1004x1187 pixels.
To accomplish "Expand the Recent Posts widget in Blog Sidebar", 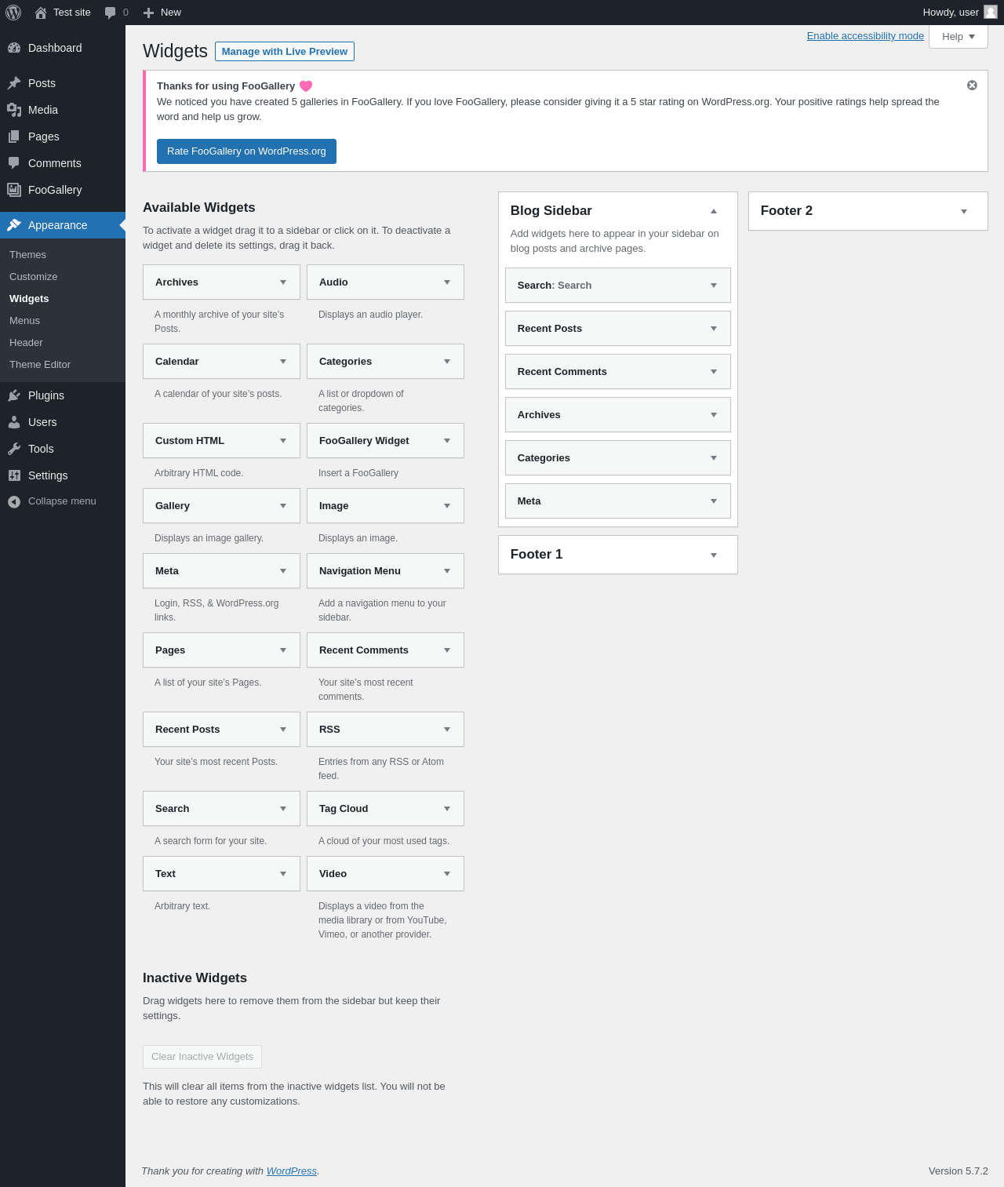I will pyautogui.click(x=714, y=329).
